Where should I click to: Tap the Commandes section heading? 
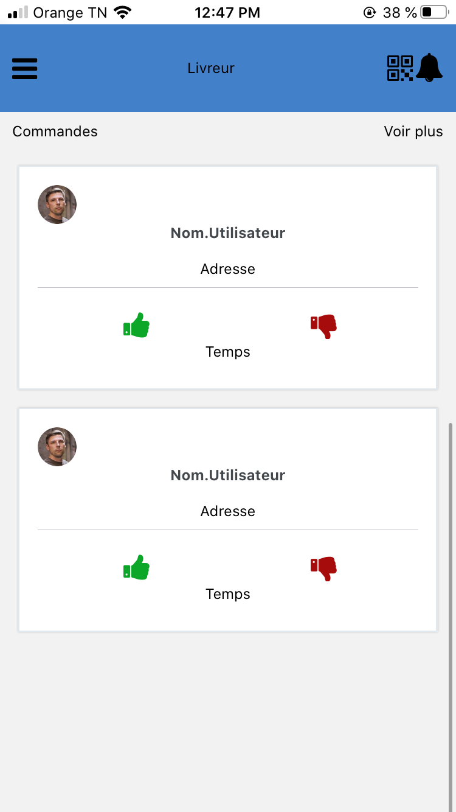coord(55,131)
